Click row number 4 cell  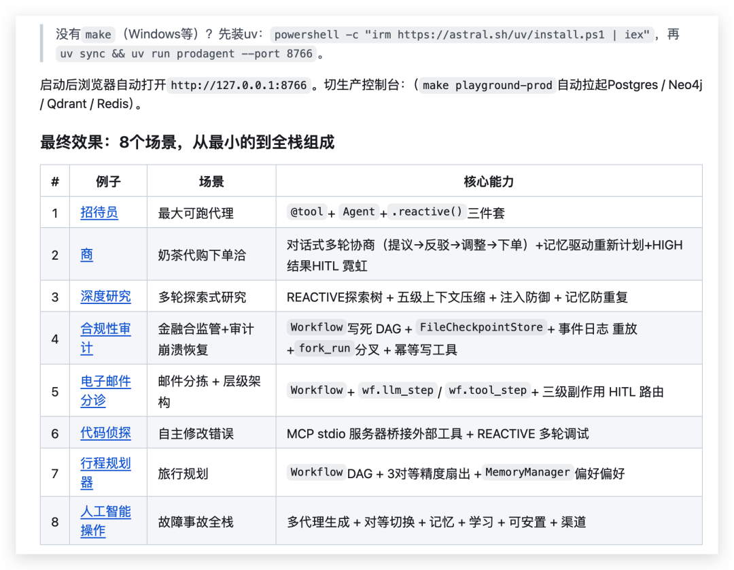pos(55,339)
